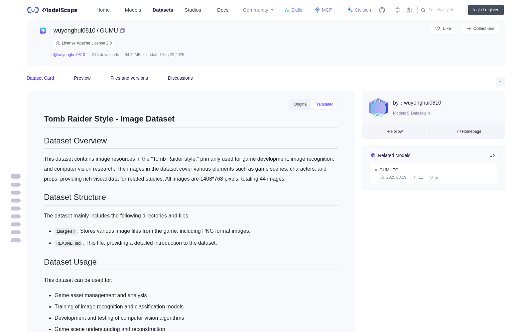Select the Dataset Card tab
The image size is (532, 332).
[40, 78]
